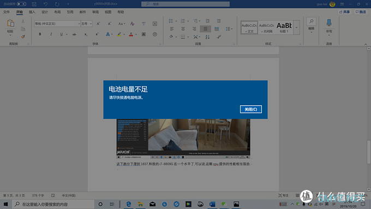The height and width of the screenshot is (209, 371).
Task: Open the font color dropdown arrow
Action: 136,34
